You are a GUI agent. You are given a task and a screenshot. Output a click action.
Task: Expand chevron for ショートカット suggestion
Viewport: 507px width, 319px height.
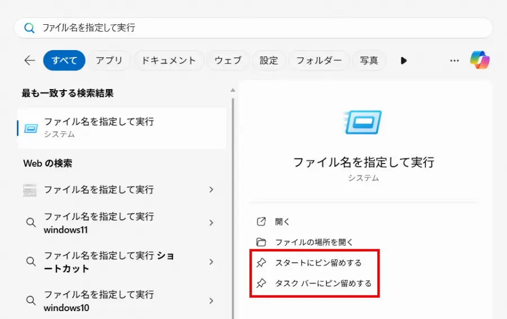pos(211,262)
